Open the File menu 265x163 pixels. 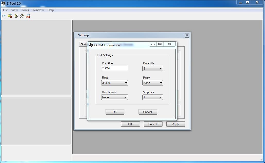coord(5,10)
